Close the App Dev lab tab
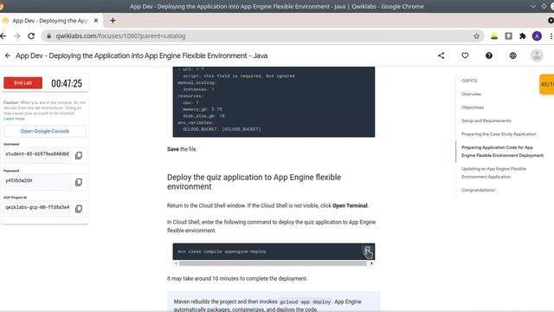Image resolution: width=554 pixels, height=312 pixels. click(x=96, y=21)
